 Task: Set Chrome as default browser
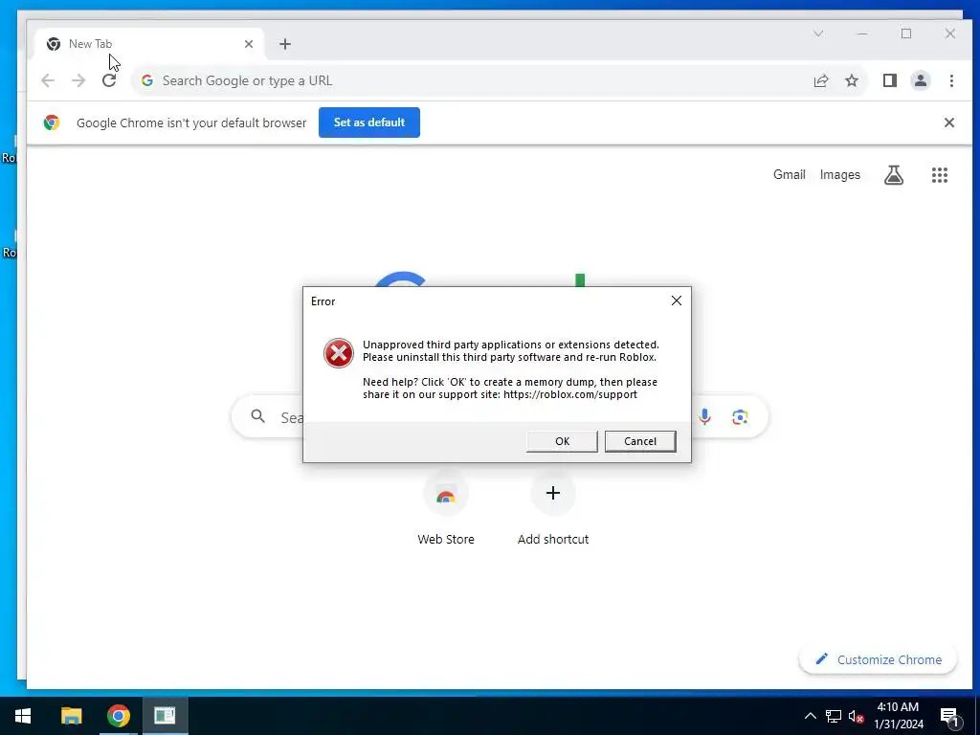click(x=369, y=122)
